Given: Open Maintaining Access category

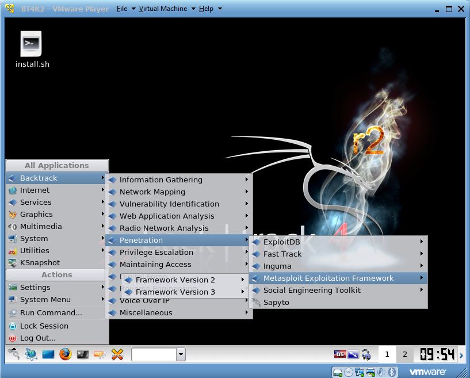Looking at the screenshot, I should click(x=179, y=264).
